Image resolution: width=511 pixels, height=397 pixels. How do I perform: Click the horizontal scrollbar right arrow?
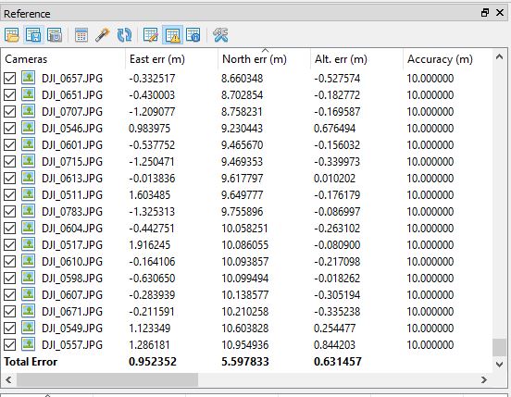pyautogui.click(x=484, y=379)
